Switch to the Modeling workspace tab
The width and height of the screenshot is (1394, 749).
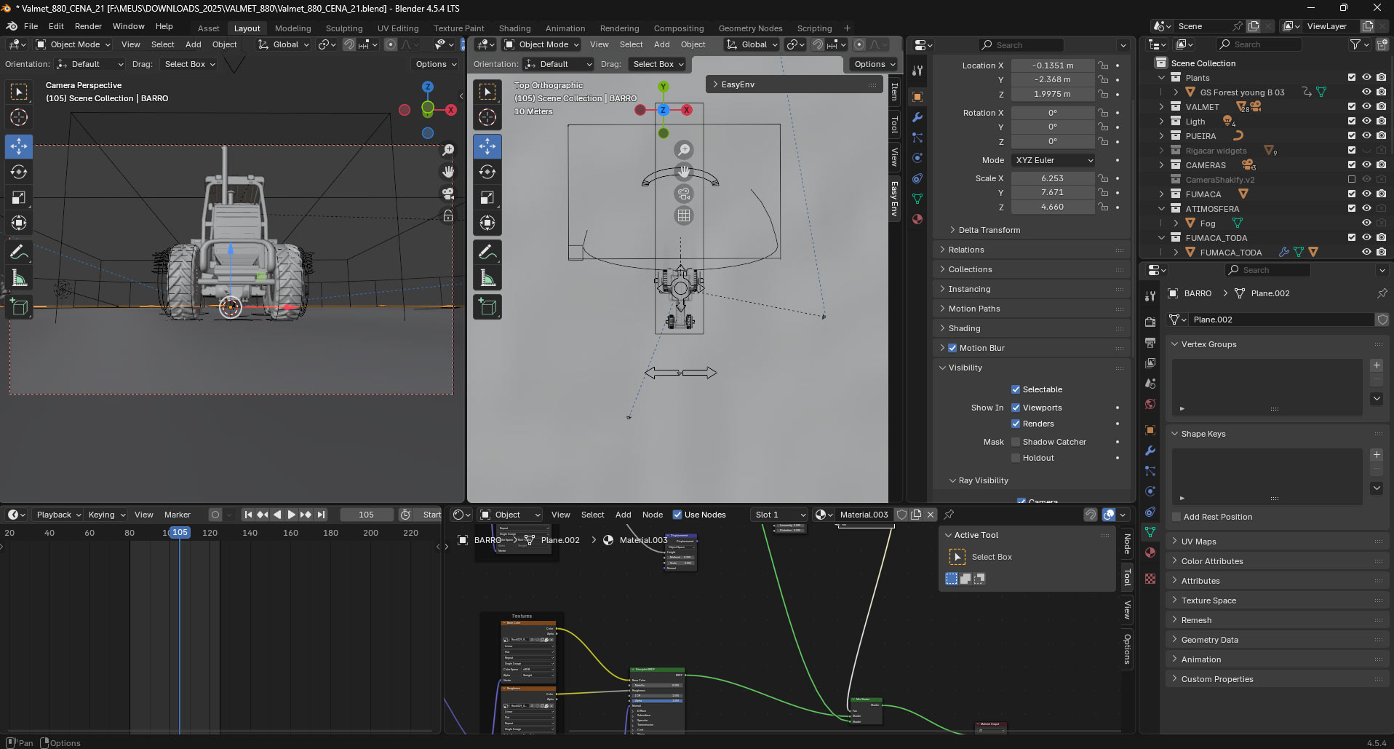pyautogui.click(x=292, y=28)
